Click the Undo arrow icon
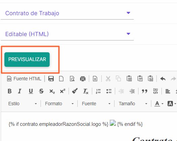Screen dimensions: 177x141 (163, 79)
